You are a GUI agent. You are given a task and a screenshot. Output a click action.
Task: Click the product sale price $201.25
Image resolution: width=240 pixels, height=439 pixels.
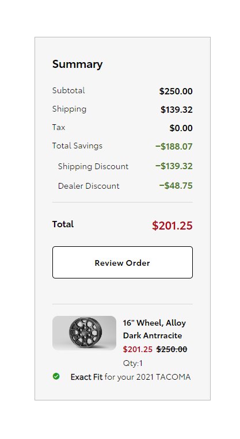pos(138,349)
